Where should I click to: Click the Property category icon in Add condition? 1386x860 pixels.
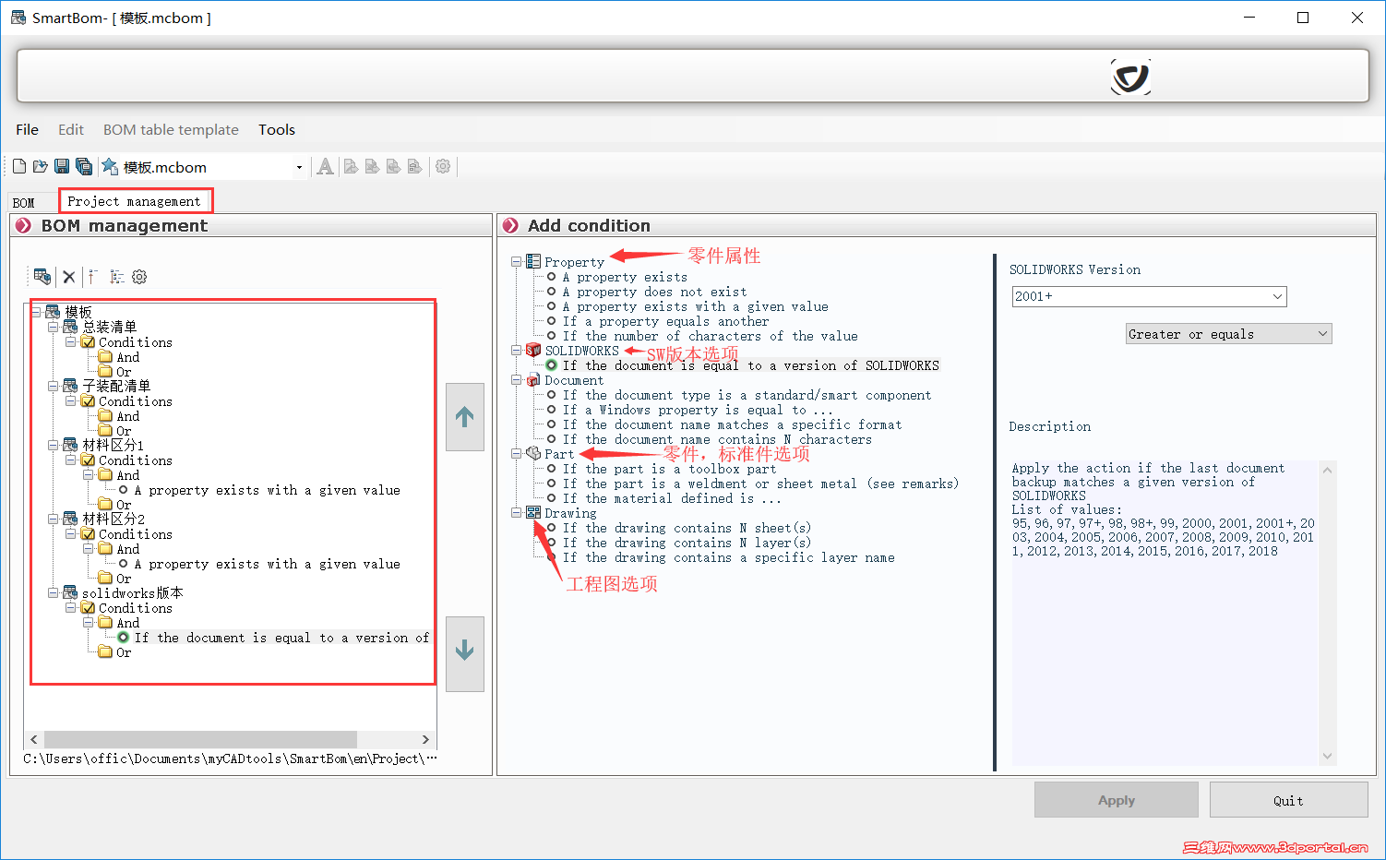533,262
